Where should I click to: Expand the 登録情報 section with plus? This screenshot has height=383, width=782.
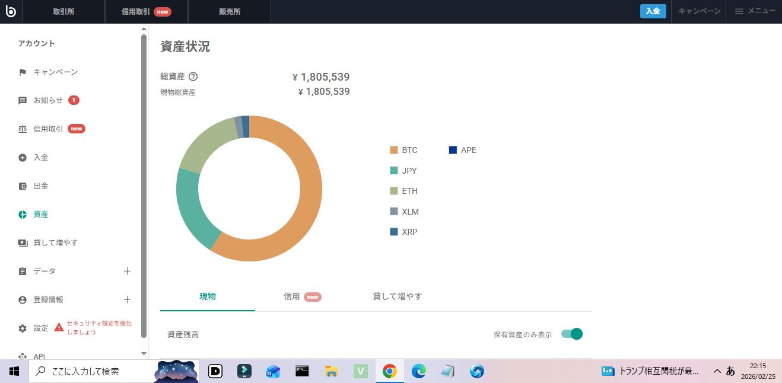click(127, 300)
